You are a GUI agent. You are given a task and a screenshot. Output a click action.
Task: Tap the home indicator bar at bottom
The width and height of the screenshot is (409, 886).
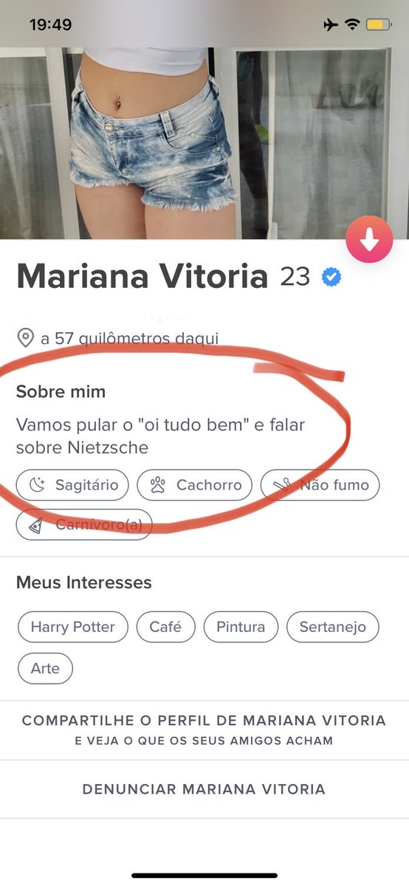[x=205, y=876]
